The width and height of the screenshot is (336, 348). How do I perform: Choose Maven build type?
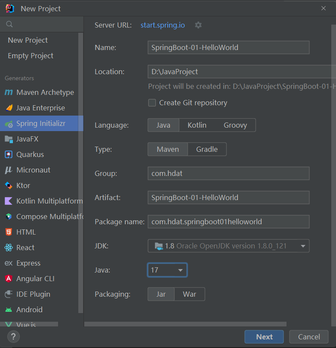point(168,149)
